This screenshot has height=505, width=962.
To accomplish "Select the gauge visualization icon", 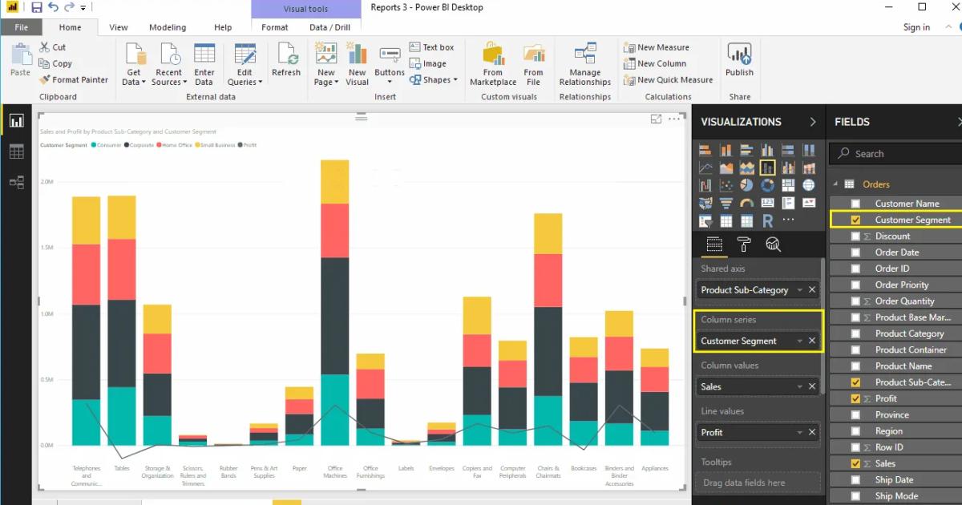I will pos(747,203).
